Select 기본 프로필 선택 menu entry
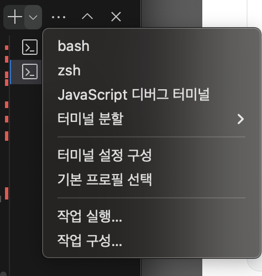 point(151,180)
